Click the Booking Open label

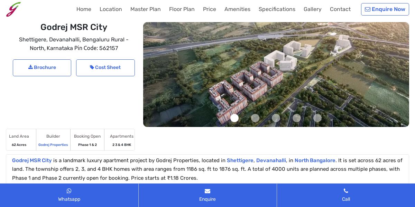pyautogui.click(x=87, y=136)
